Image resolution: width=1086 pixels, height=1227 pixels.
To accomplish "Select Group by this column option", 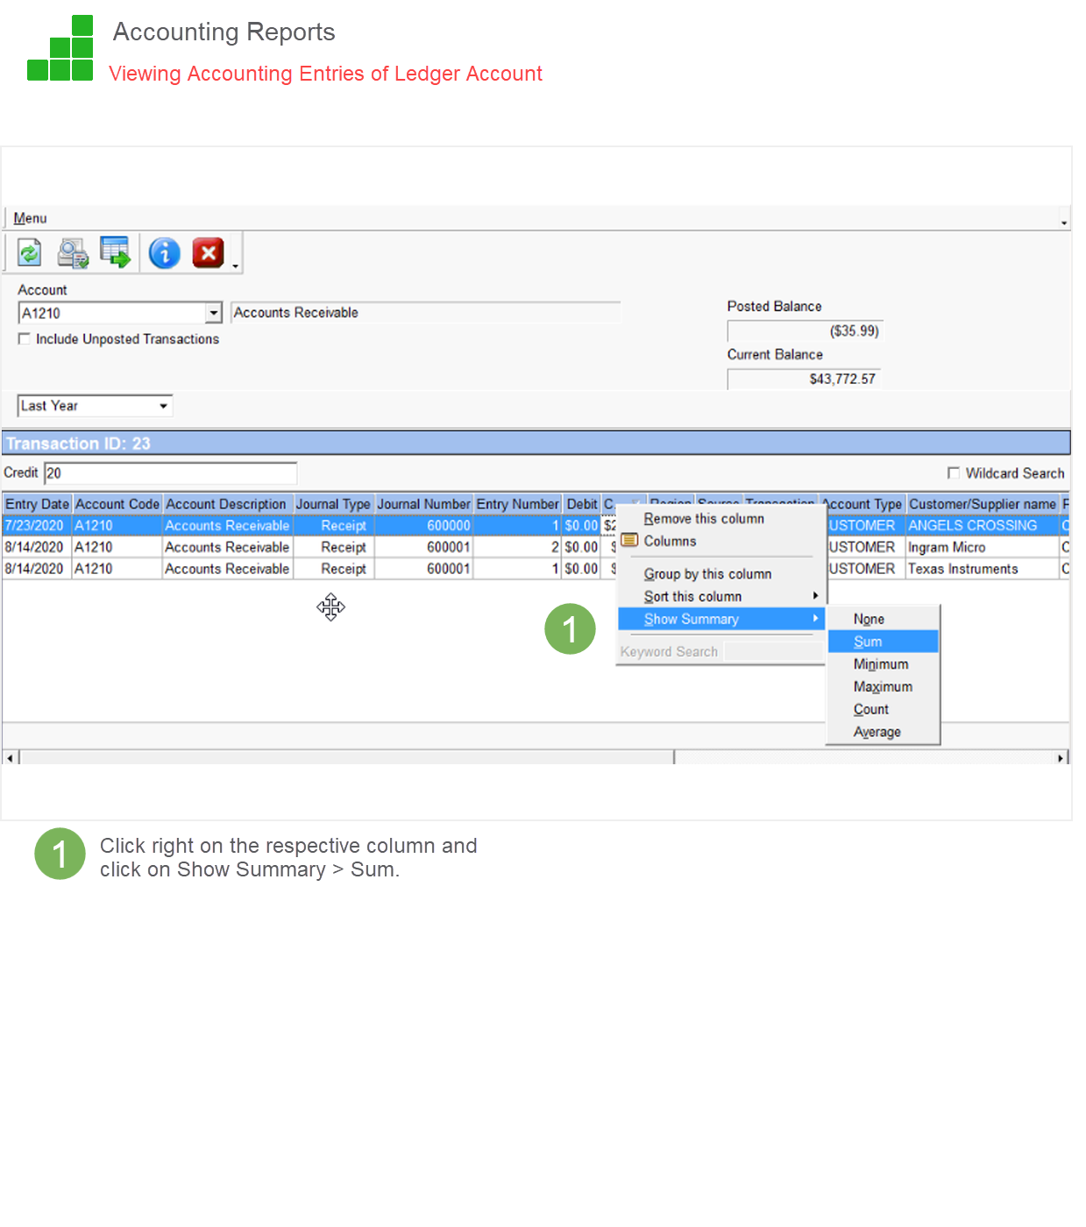I will point(707,574).
